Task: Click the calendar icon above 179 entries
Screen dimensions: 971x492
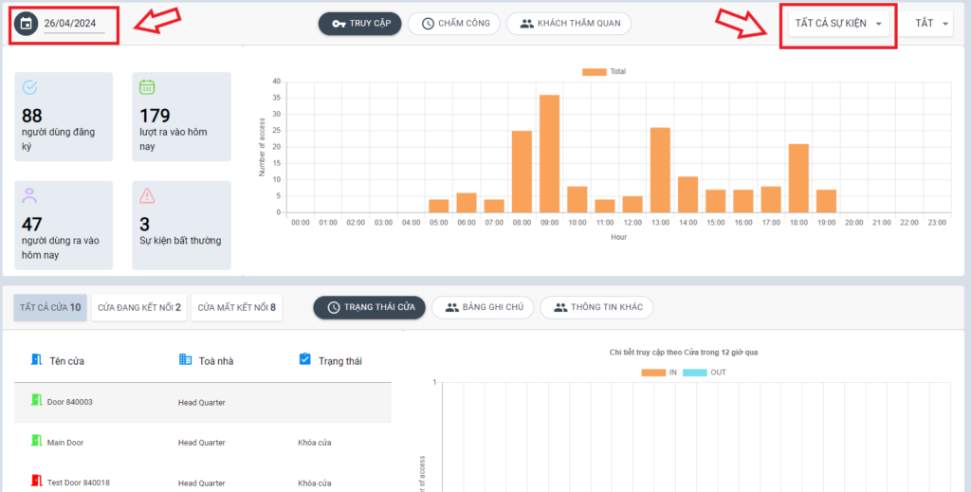Action: coord(147,87)
